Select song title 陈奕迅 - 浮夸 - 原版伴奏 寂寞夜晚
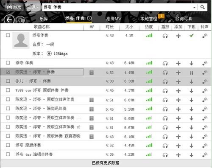 point(48,136)
